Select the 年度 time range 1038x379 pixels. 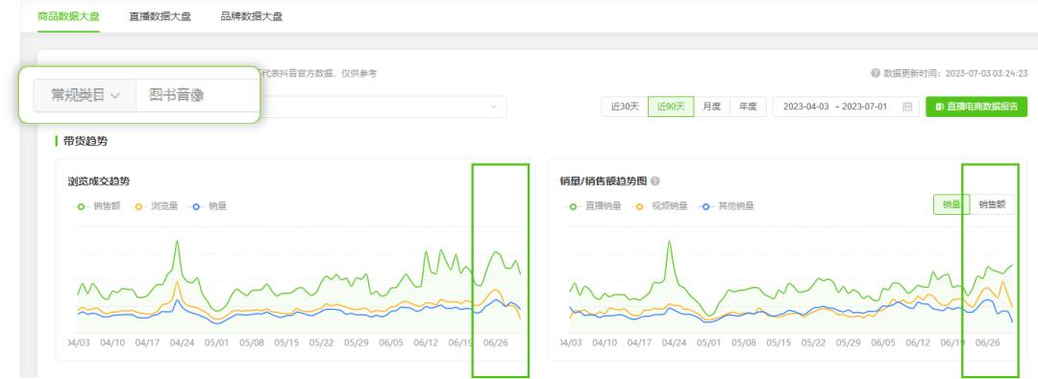pyautogui.click(x=748, y=107)
